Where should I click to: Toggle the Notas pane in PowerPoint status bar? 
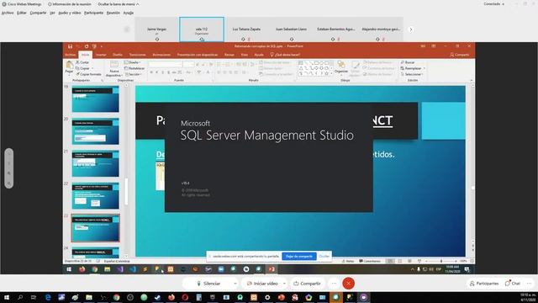click(348, 261)
